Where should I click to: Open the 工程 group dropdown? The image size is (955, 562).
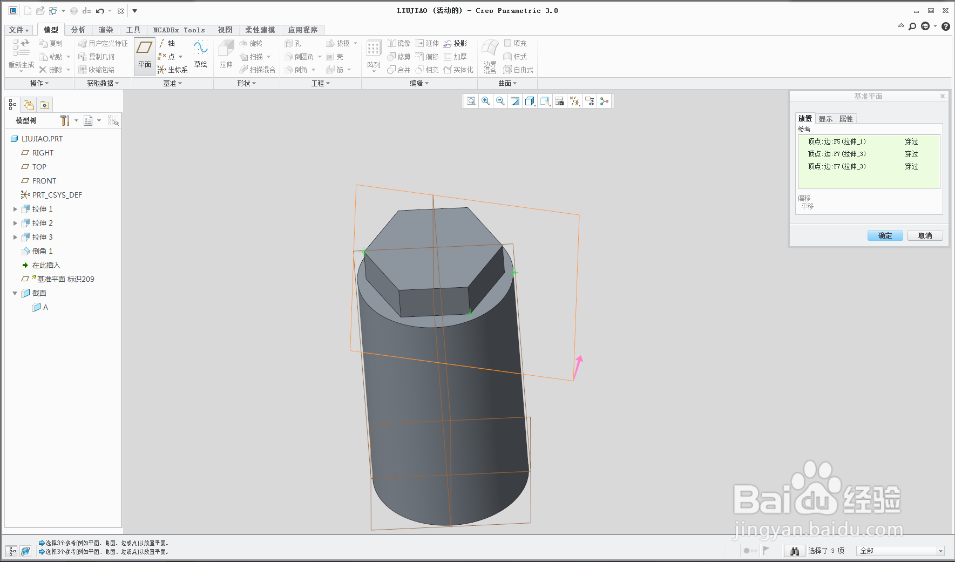[x=321, y=83]
